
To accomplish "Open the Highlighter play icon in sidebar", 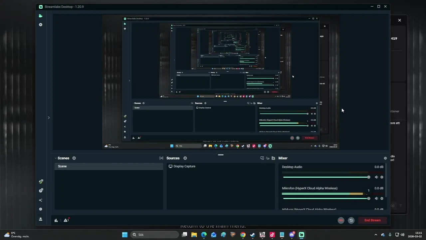I will point(41,25).
